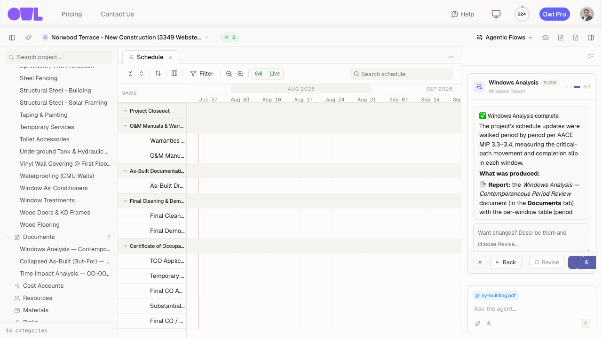Collapse all schedule rows icon
This screenshot has height=338, width=602.
tap(130, 74)
